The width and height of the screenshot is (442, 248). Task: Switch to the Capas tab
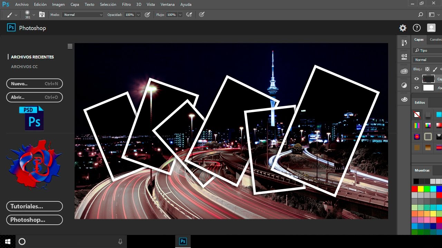pos(419,40)
